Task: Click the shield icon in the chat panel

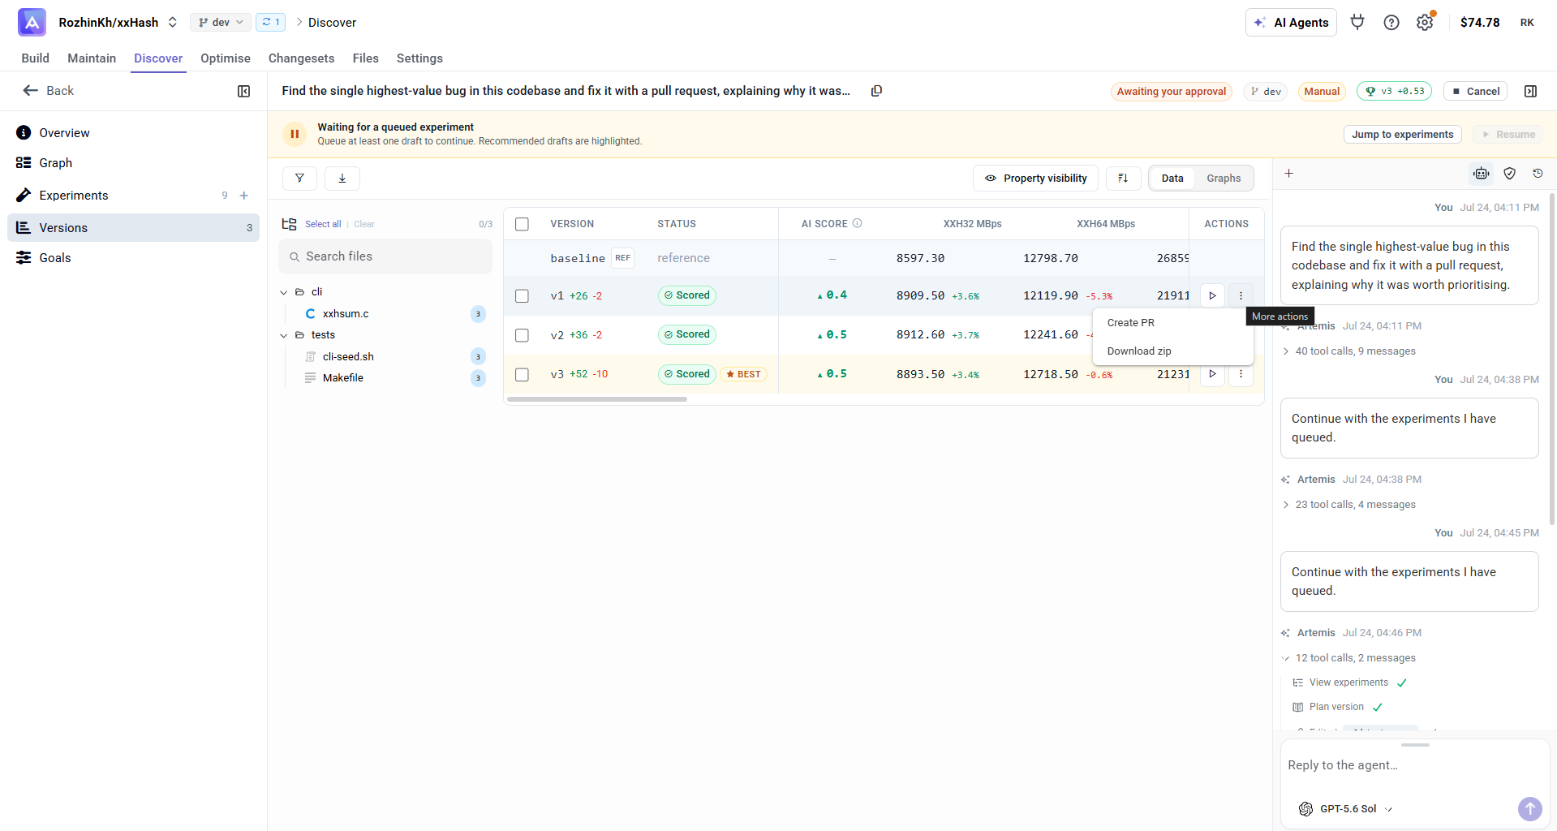Action: click(x=1510, y=174)
